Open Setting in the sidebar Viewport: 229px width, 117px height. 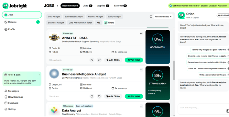[x=10, y=109]
